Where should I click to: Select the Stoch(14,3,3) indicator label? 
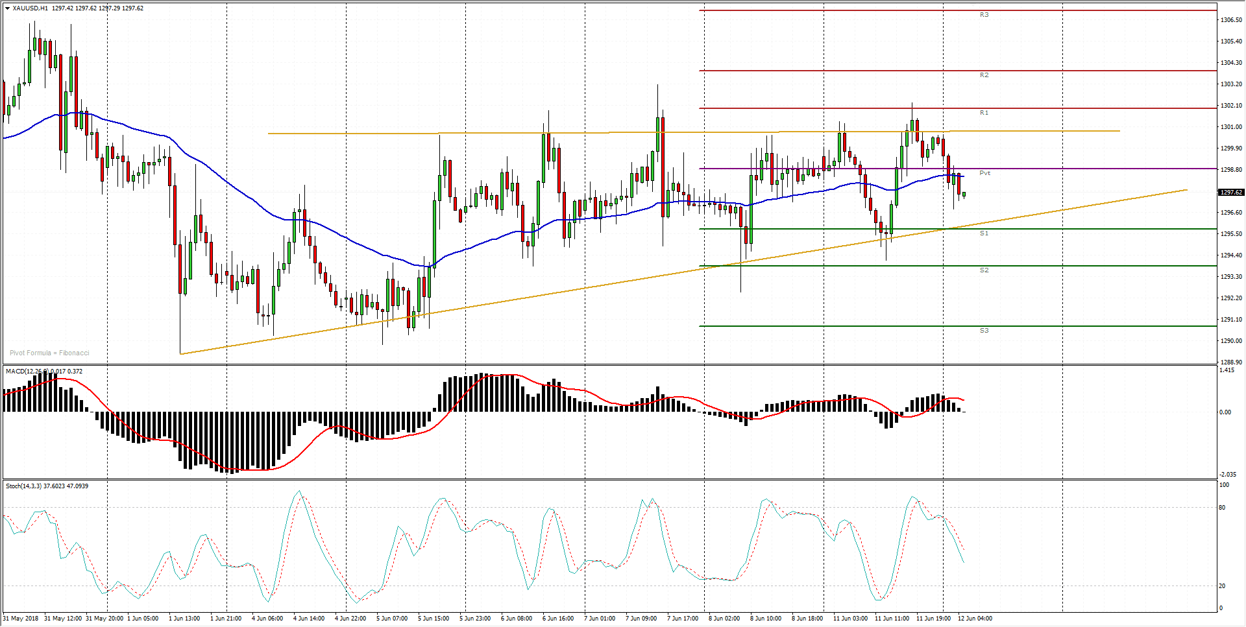[23, 486]
